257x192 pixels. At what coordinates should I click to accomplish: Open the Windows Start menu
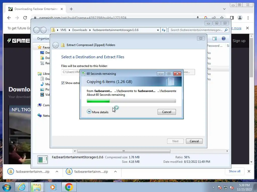6,187
